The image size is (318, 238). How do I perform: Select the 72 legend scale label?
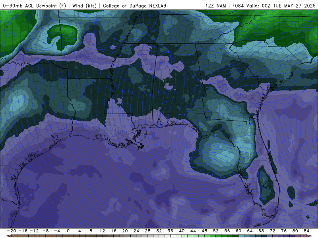tap(273, 231)
